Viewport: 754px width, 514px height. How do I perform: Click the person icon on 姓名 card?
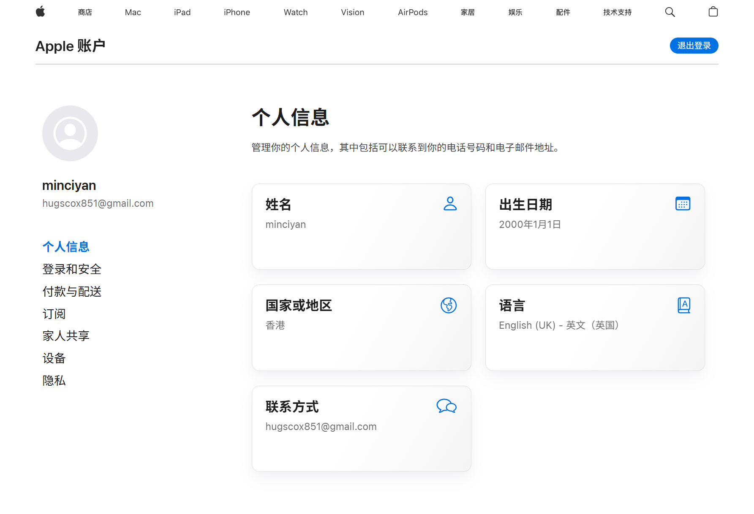click(x=450, y=204)
